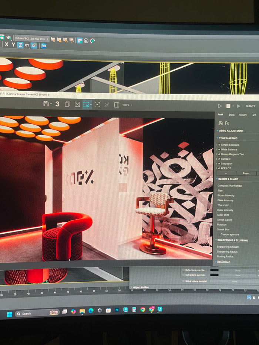Select the magic wand pick tool in VFB
The width and height of the screenshot is (259, 345).
click(107, 105)
